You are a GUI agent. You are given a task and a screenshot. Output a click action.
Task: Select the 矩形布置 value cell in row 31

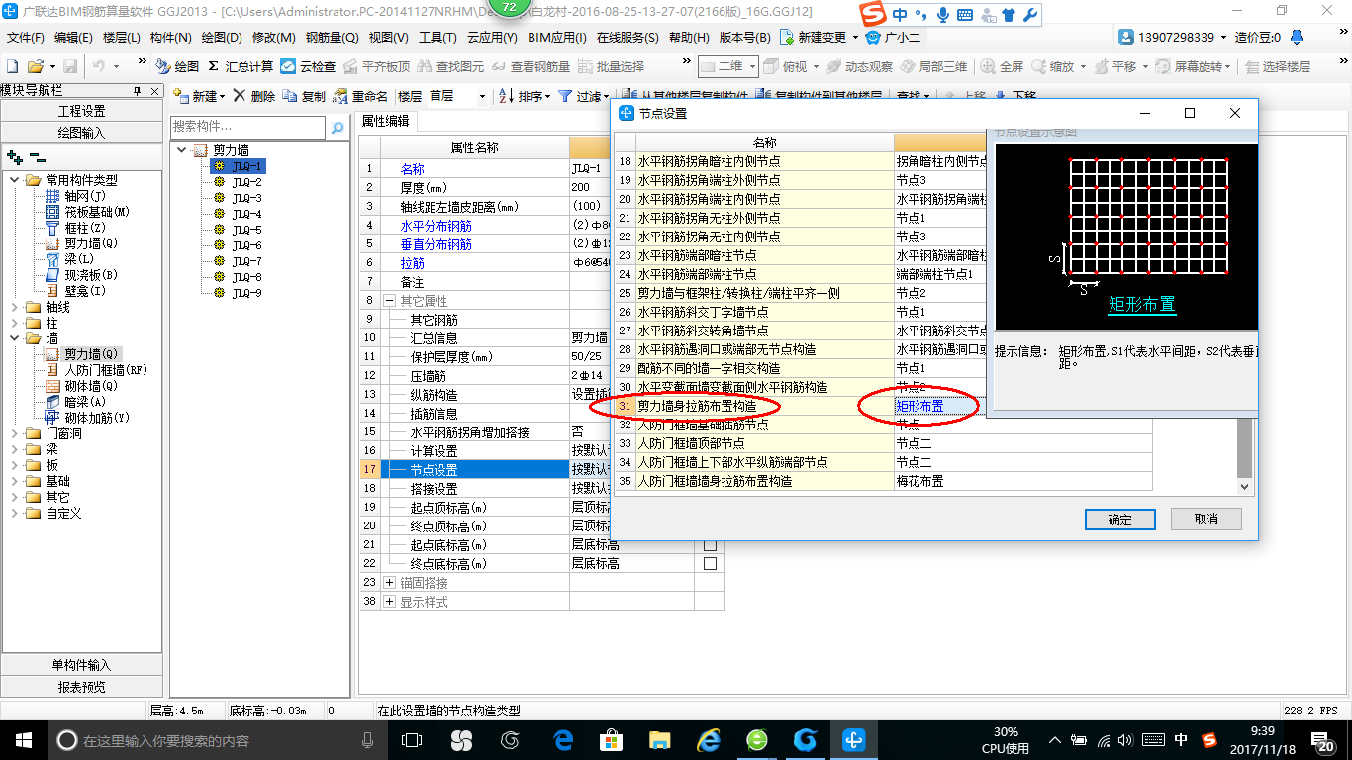coord(940,406)
